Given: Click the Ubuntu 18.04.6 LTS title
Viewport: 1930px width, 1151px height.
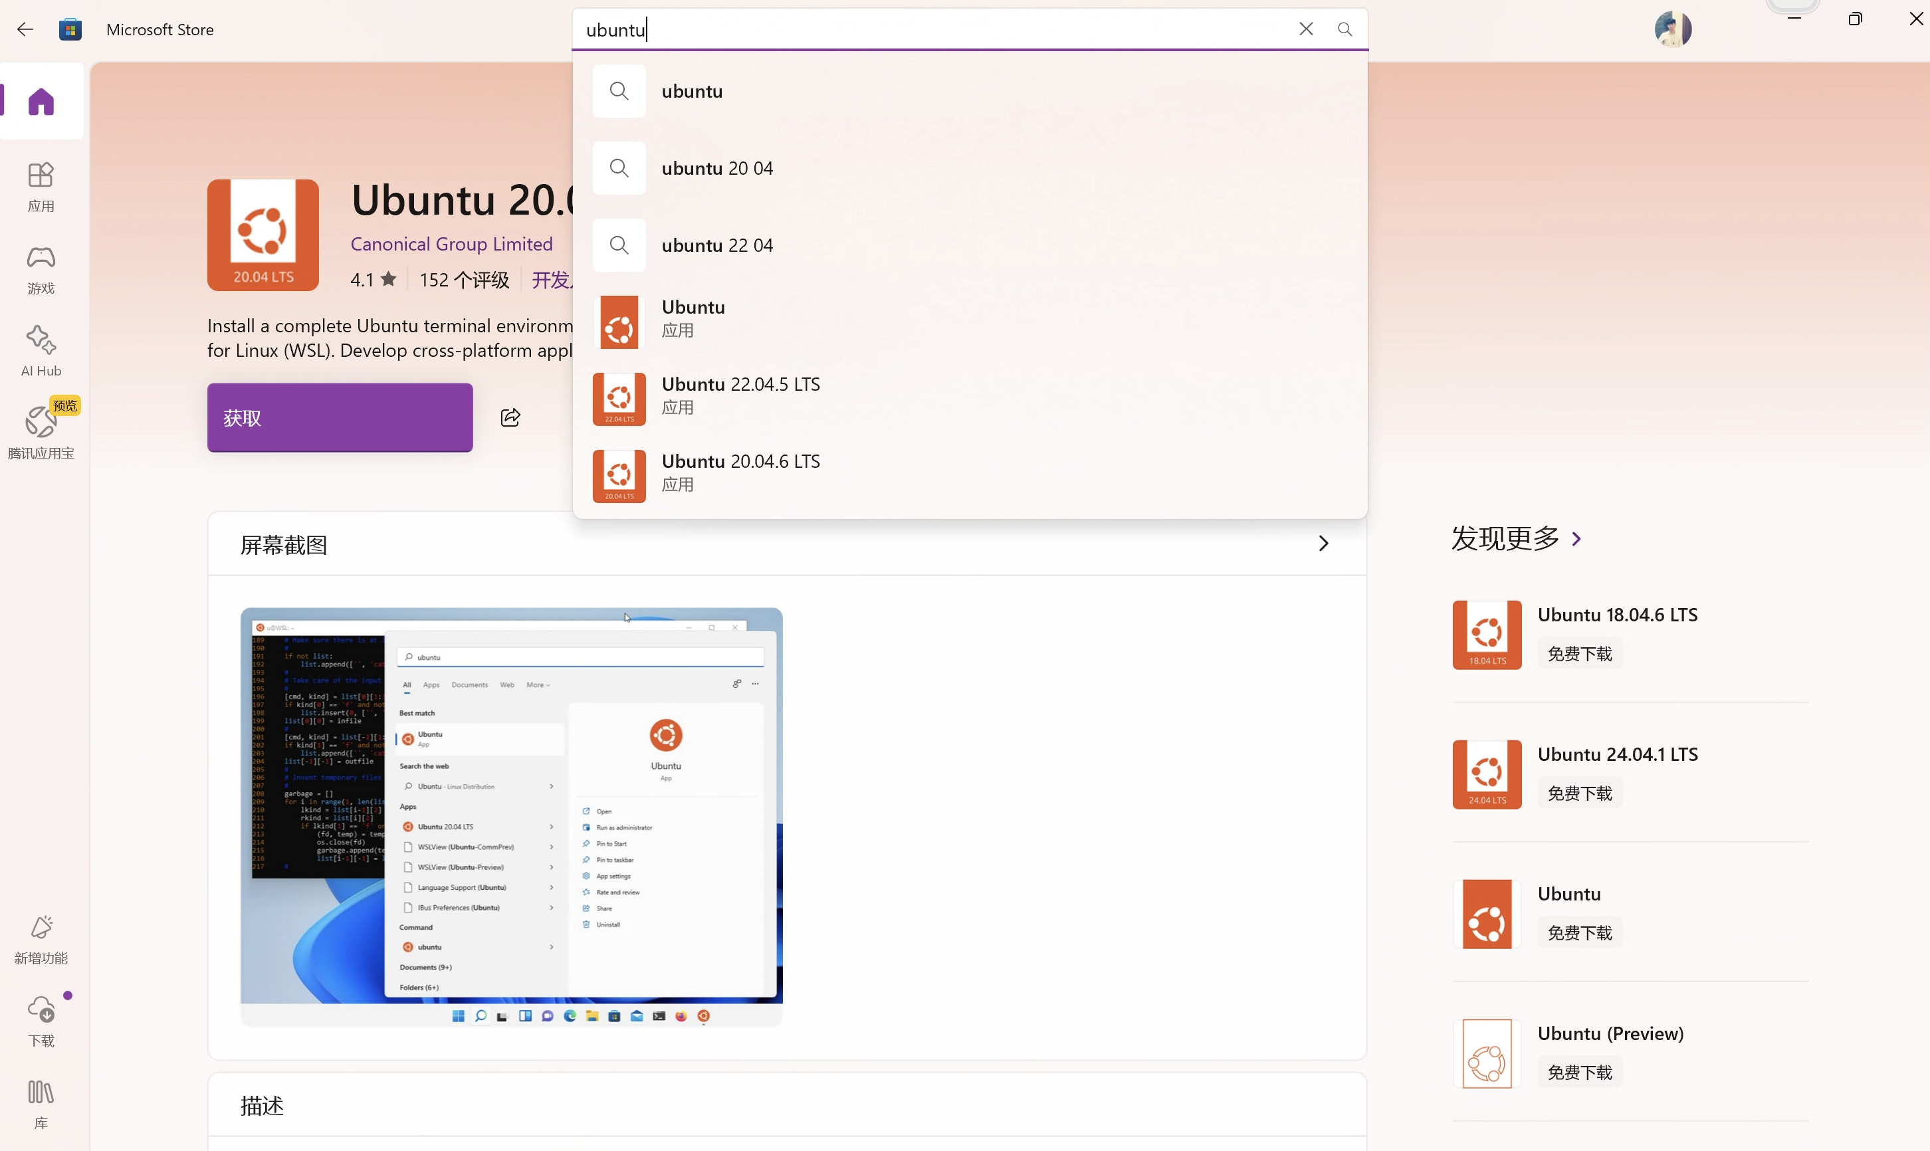Looking at the screenshot, I should click(1618, 614).
